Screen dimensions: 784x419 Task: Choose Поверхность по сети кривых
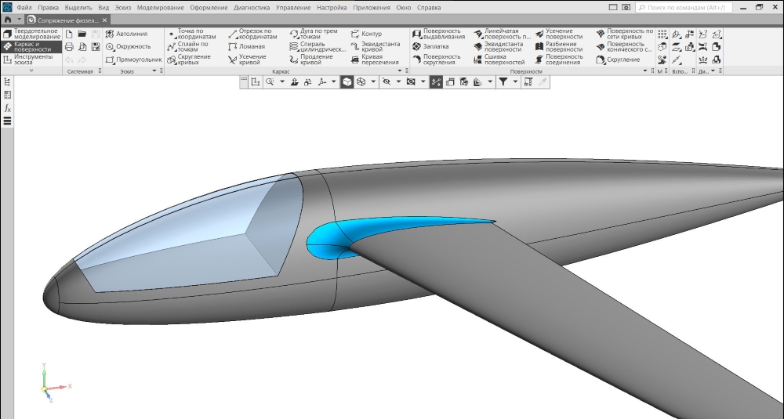625,34
